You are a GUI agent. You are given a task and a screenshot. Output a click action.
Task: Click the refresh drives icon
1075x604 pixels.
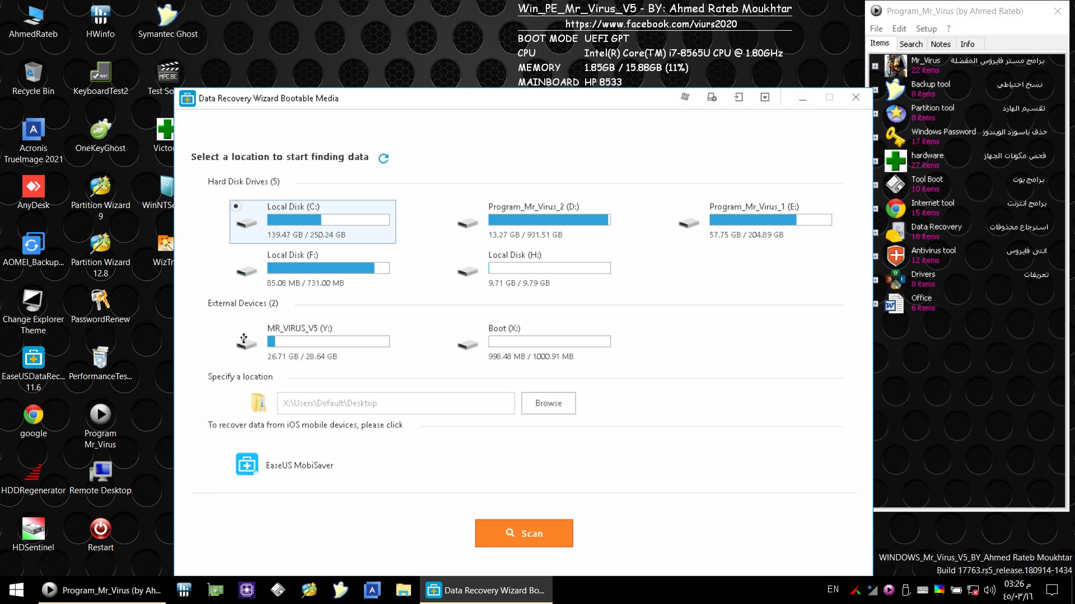coord(384,158)
